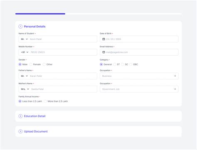Pick the SC category radio
197x150 pixels.
(x=123, y=64)
